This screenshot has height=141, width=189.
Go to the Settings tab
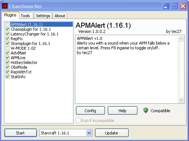click(43, 16)
